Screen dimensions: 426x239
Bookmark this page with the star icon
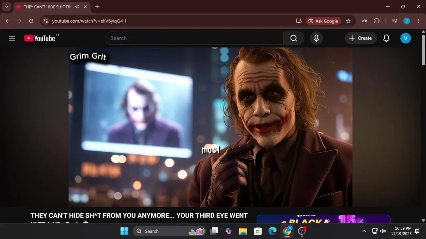click(x=348, y=21)
